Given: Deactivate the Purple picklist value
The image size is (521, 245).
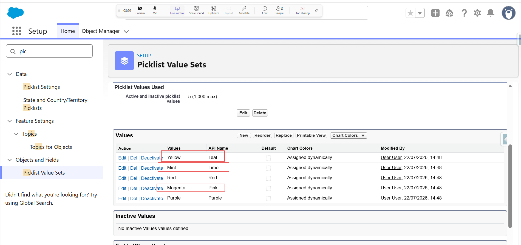Looking at the screenshot, I should point(152,198).
